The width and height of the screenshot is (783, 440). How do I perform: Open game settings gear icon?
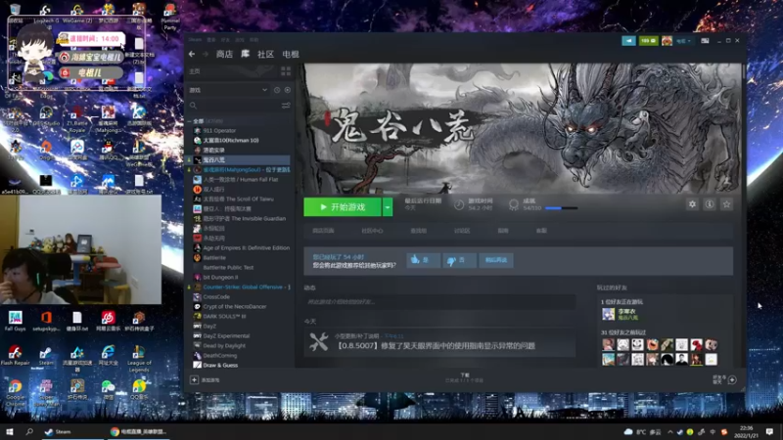(692, 204)
